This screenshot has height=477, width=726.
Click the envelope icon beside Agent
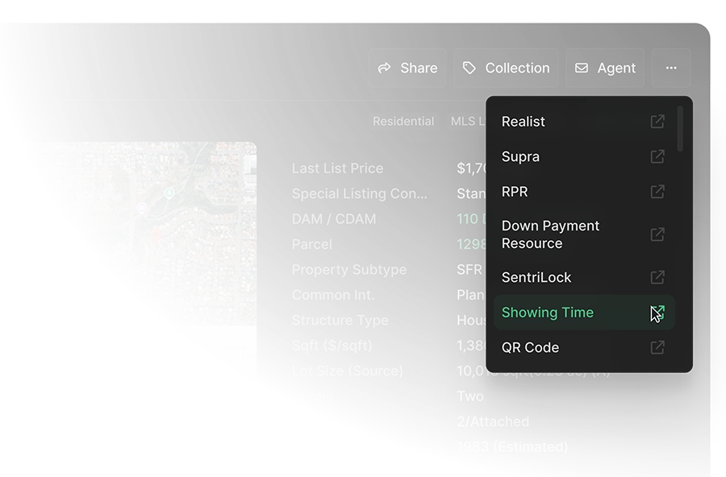click(x=582, y=68)
